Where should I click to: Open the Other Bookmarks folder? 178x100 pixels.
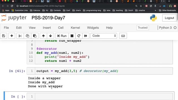[x=167, y=11]
